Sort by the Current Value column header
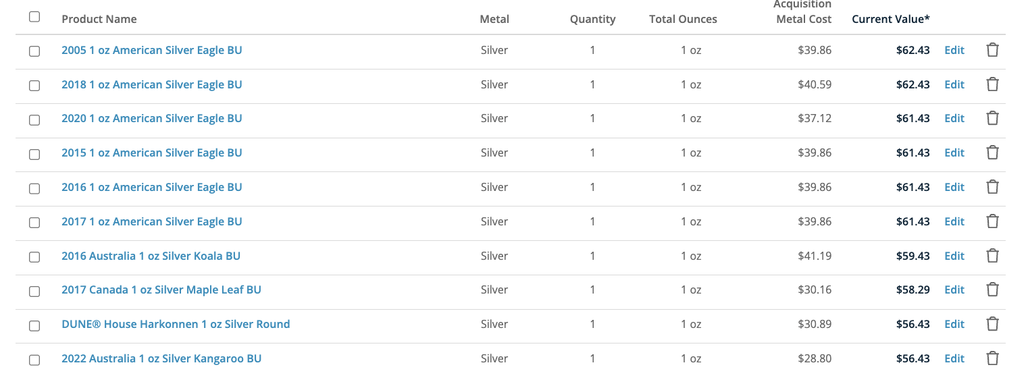This screenshot has height=386, width=1028. click(x=890, y=19)
